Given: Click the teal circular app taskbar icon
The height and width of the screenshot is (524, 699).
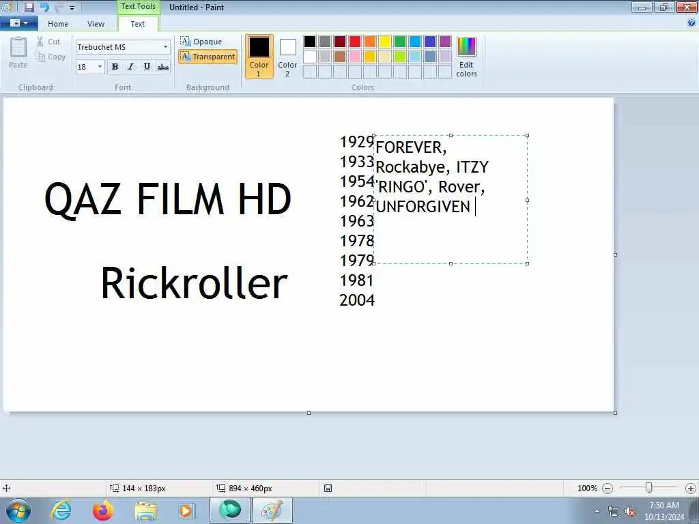Looking at the screenshot, I should (x=230, y=510).
